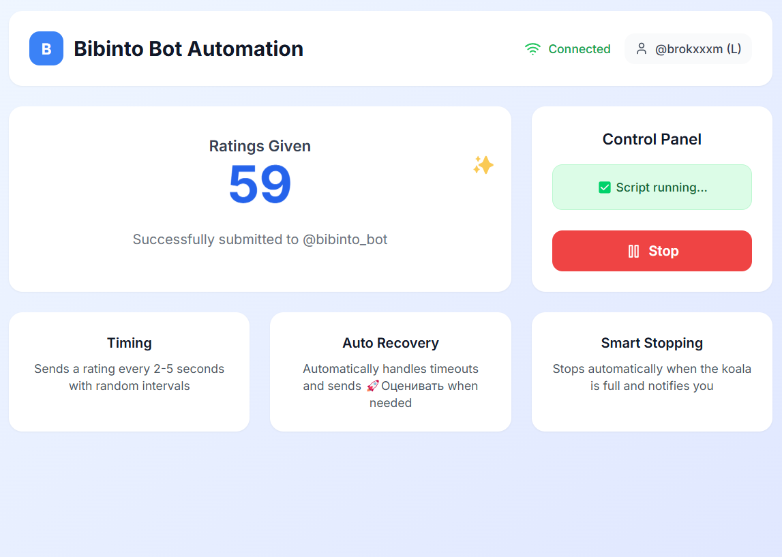Screen dimensions: 782x557
Task: Click the sparkles emoji icon
Action: pos(483,165)
